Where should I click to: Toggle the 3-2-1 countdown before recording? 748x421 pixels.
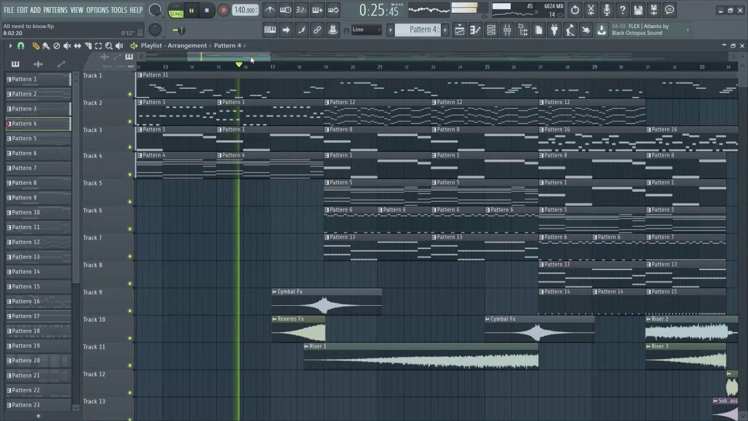(302, 10)
